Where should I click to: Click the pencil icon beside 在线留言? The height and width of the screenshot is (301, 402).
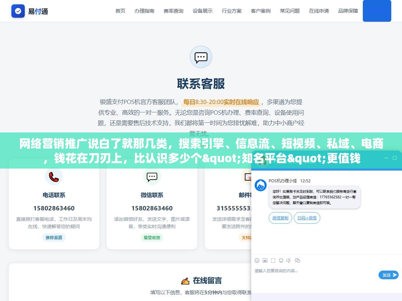pyautogui.click(x=185, y=281)
